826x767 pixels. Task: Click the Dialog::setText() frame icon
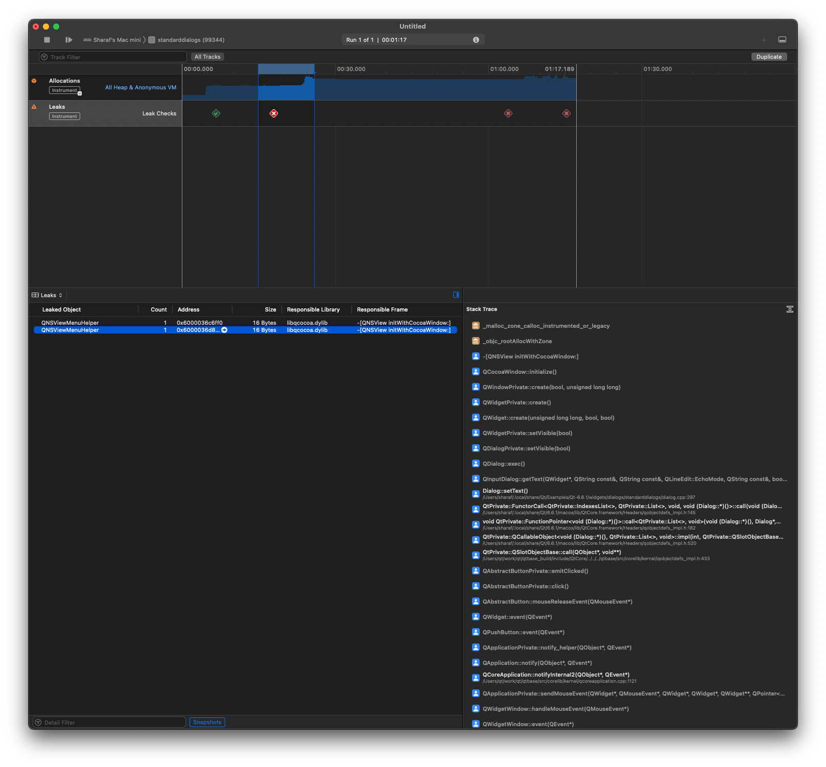(x=476, y=494)
